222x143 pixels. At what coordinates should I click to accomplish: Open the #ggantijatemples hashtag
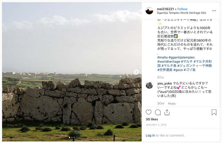click(x=182, y=57)
